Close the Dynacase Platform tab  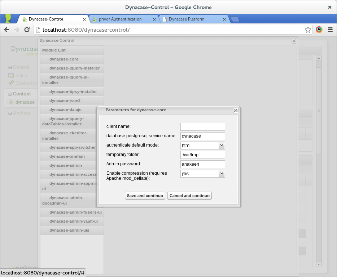click(x=224, y=19)
